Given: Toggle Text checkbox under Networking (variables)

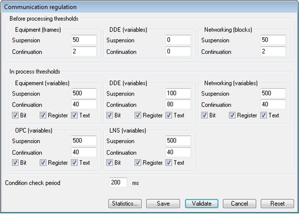Looking at the screenshot, I should [x=263, y=115].
